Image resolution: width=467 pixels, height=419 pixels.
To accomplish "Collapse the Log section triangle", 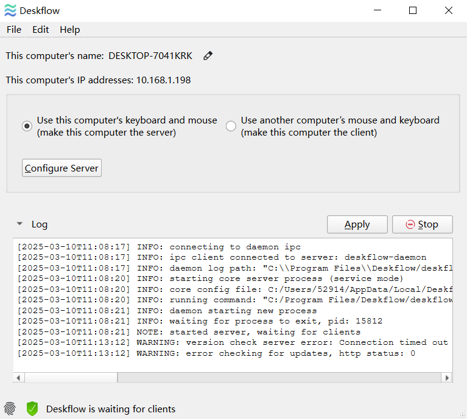I will coord(19,224).
